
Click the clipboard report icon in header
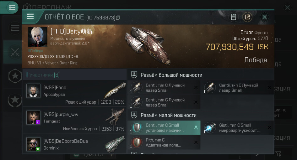233,17
